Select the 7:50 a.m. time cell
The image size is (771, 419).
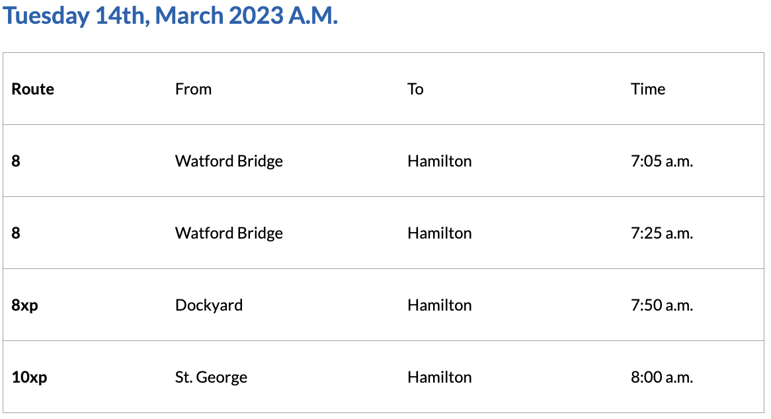tap(662, 305)
